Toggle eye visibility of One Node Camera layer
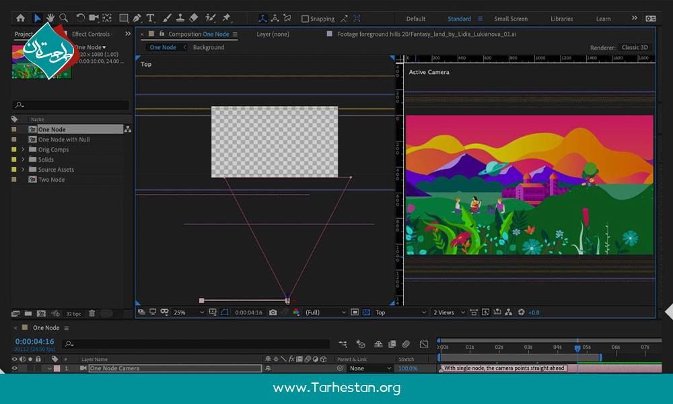The width and height of the screenshot is (673, 404). [15, 368]
